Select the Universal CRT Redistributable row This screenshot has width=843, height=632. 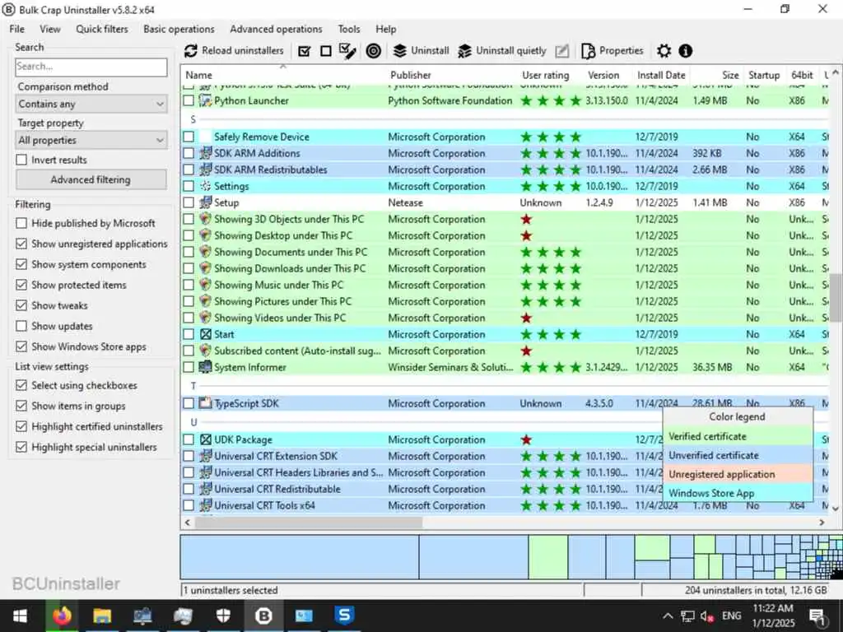277,489
